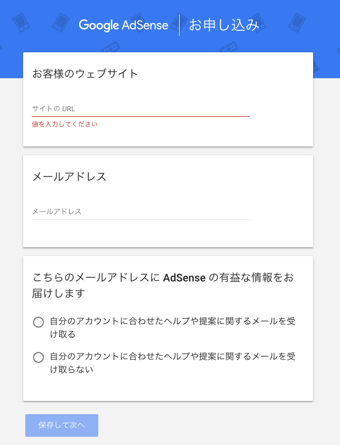Select 'メールを受け取る' radio button
The width and height of the screenshot is (340, 445).
pos(38,322)
